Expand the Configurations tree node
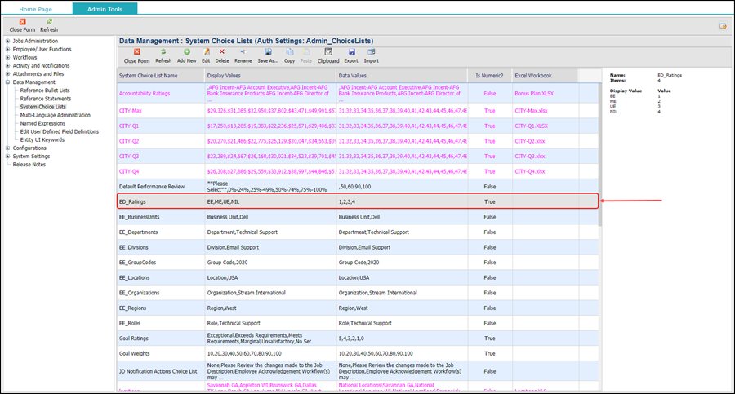 pos(8,148)
